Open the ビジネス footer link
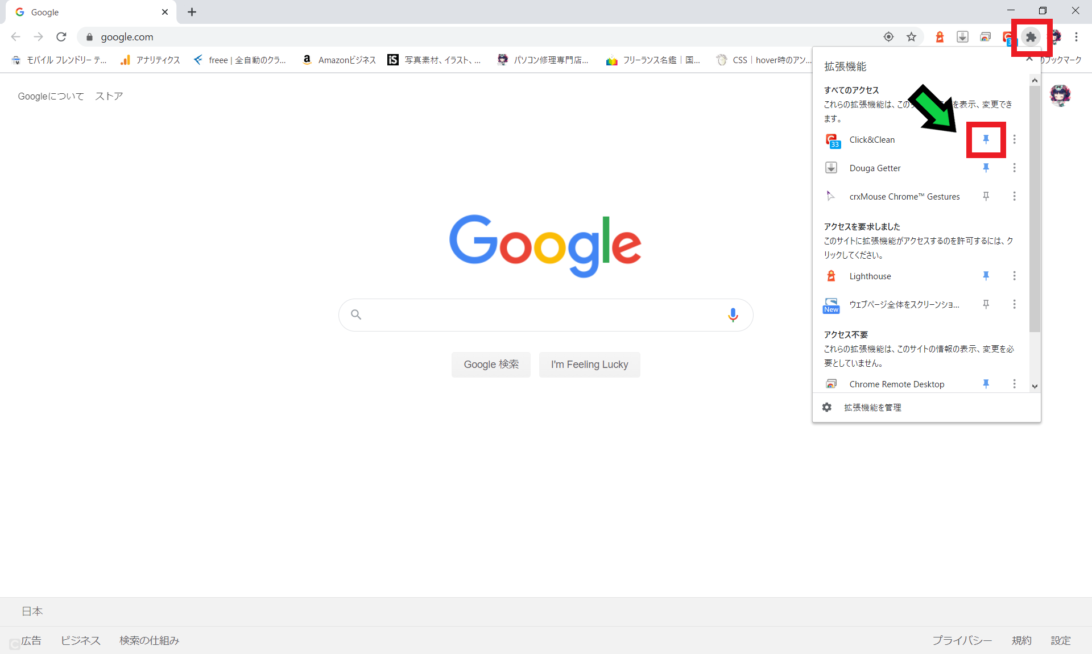The image size is (1092, 654). [x=80, y=640]
